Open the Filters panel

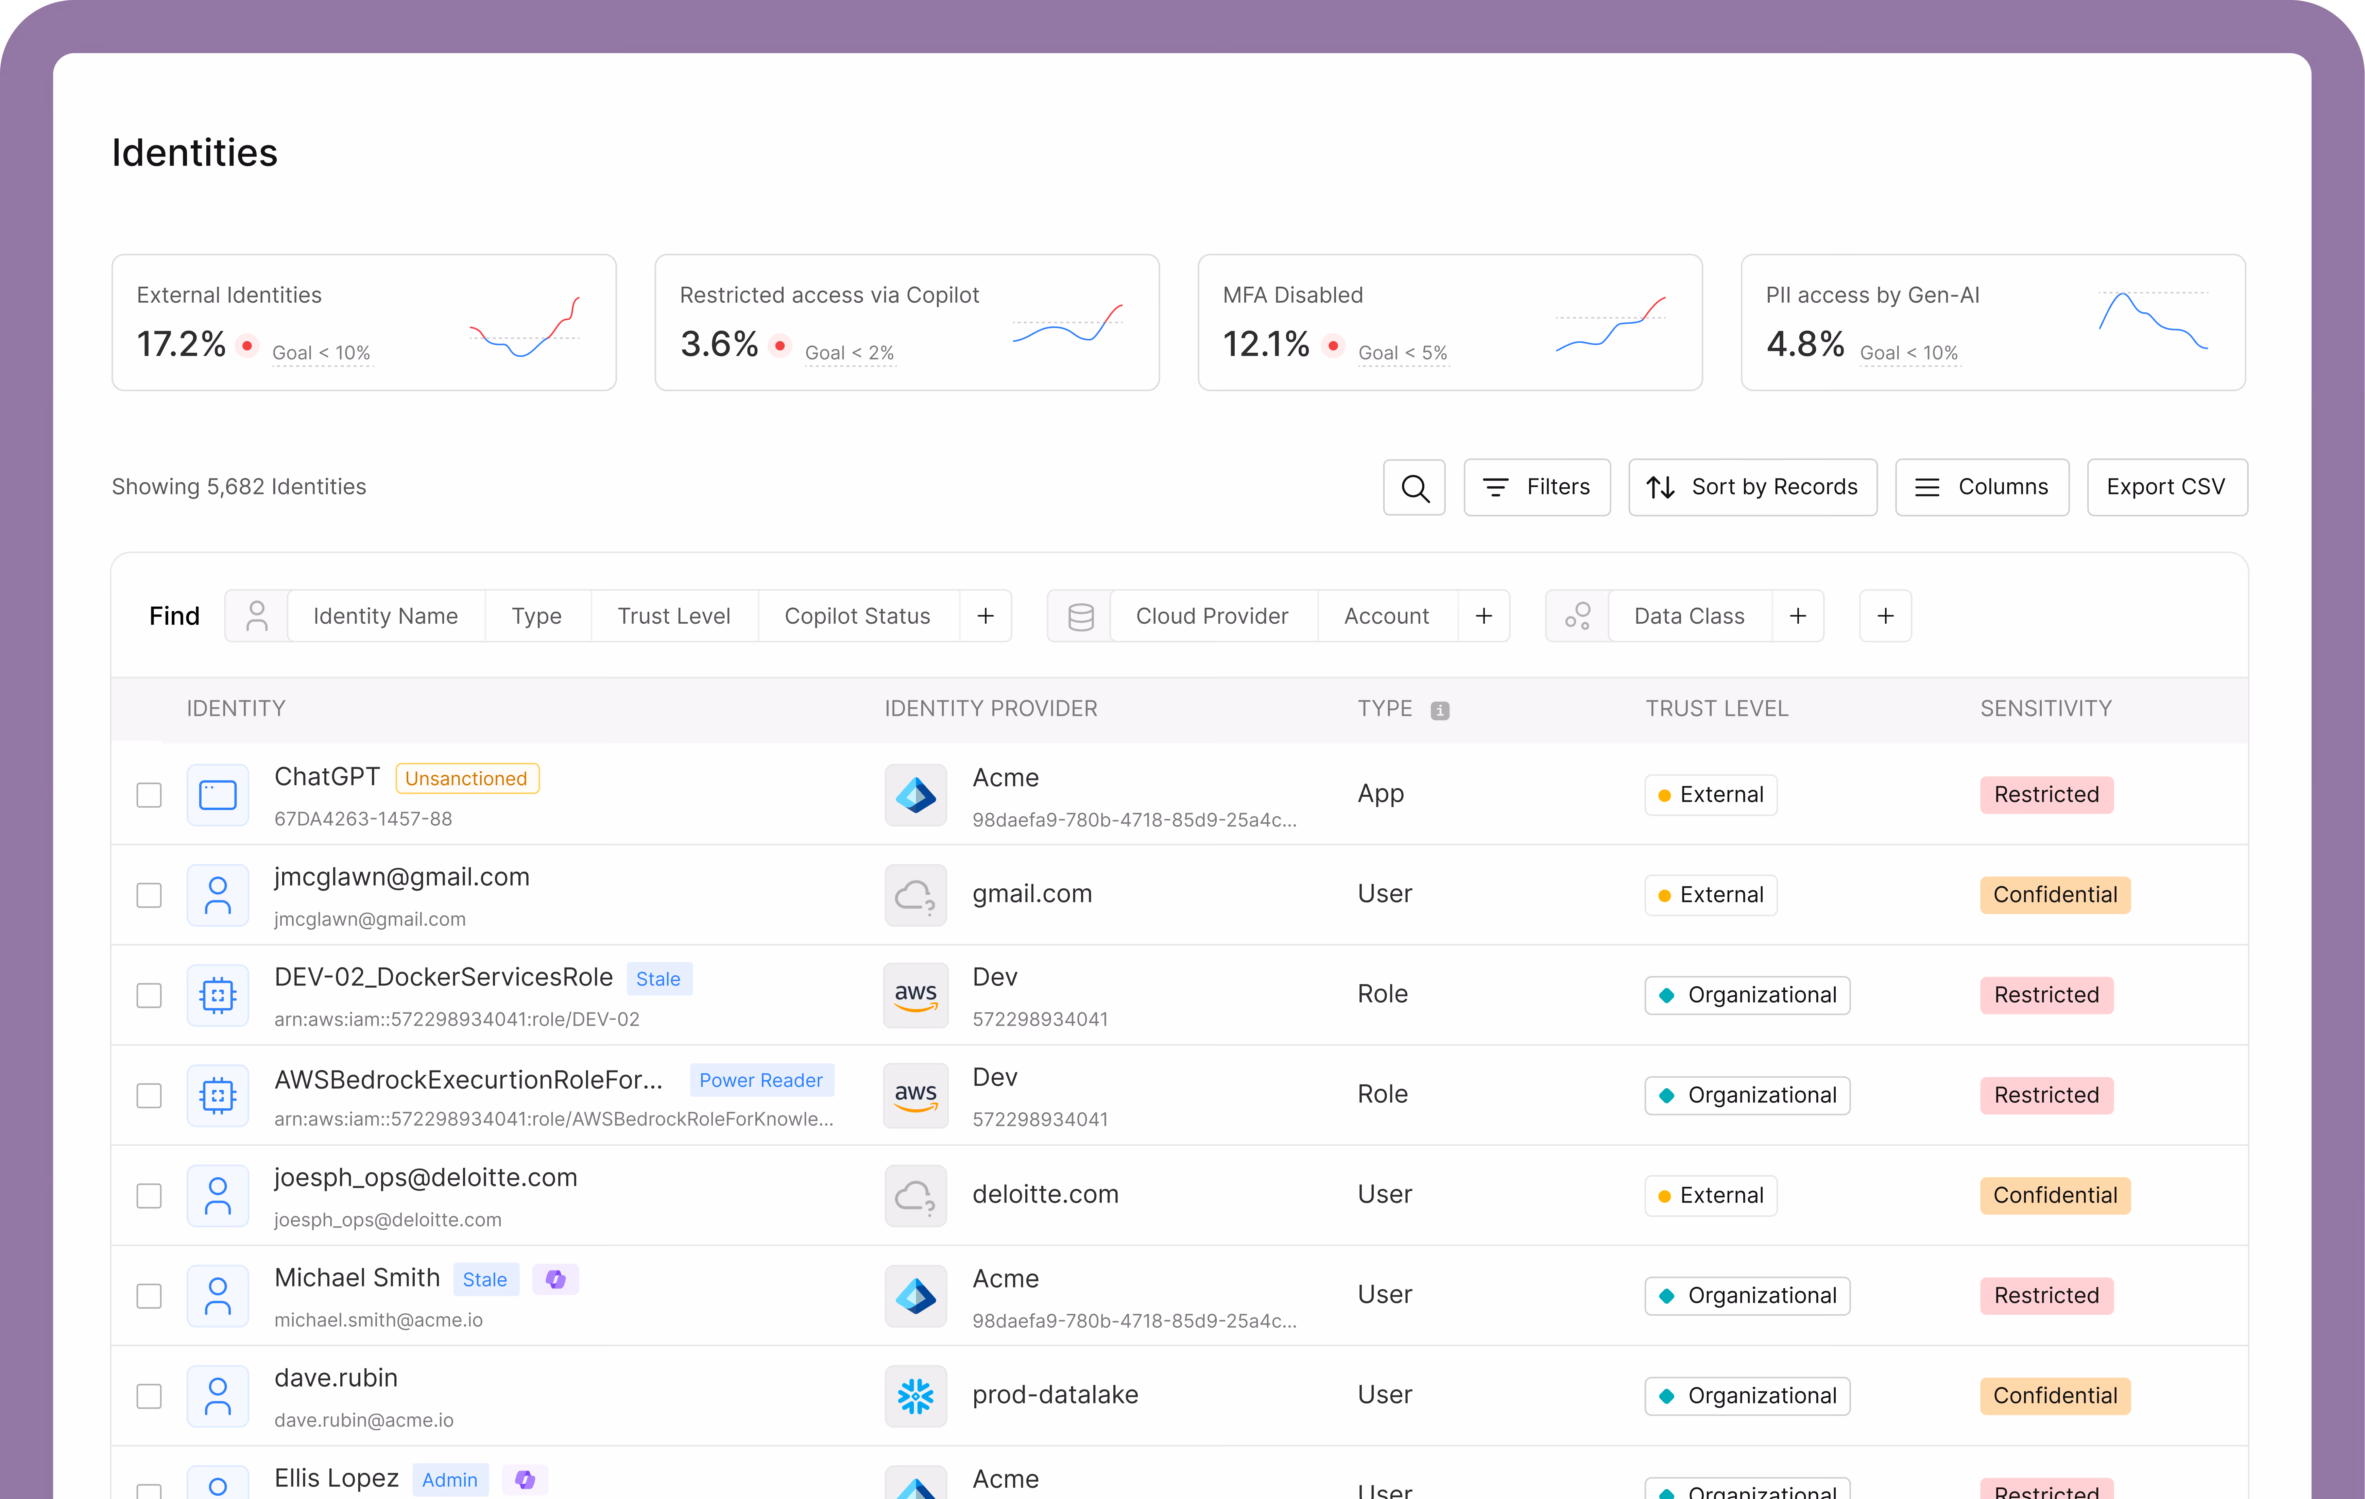(x=1537, y=487)
